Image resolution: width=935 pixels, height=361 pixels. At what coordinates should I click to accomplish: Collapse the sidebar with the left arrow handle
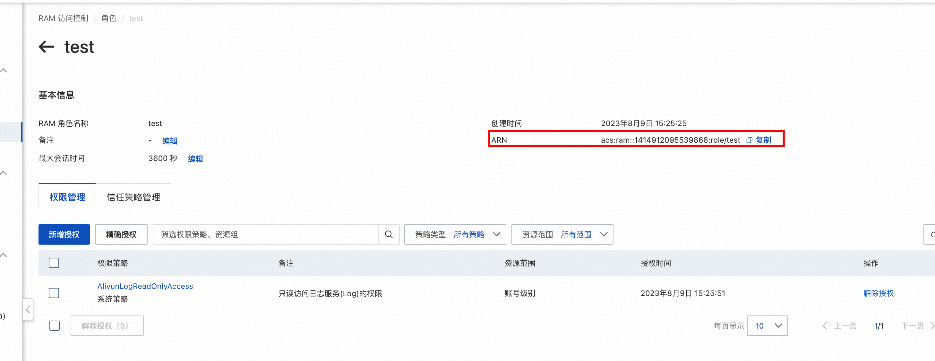pos(28,309)
